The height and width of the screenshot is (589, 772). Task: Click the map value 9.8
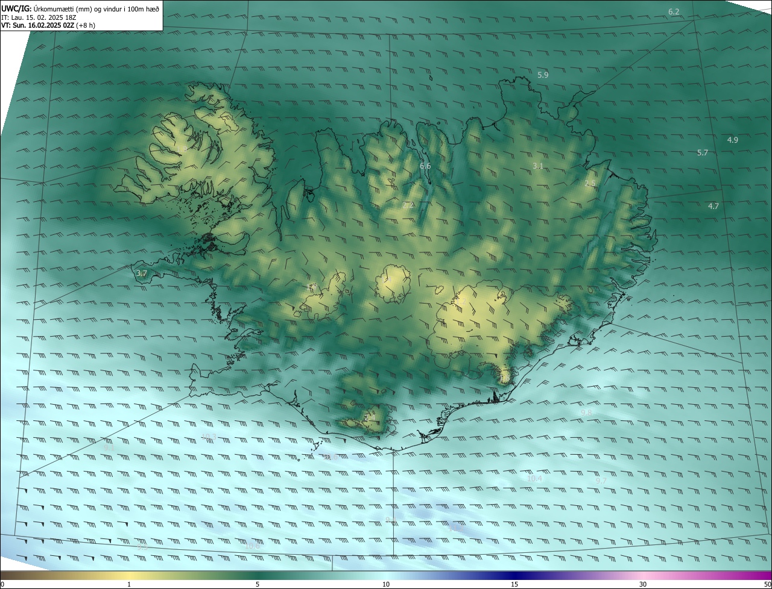pyautogui.click(x=586, y=413)
